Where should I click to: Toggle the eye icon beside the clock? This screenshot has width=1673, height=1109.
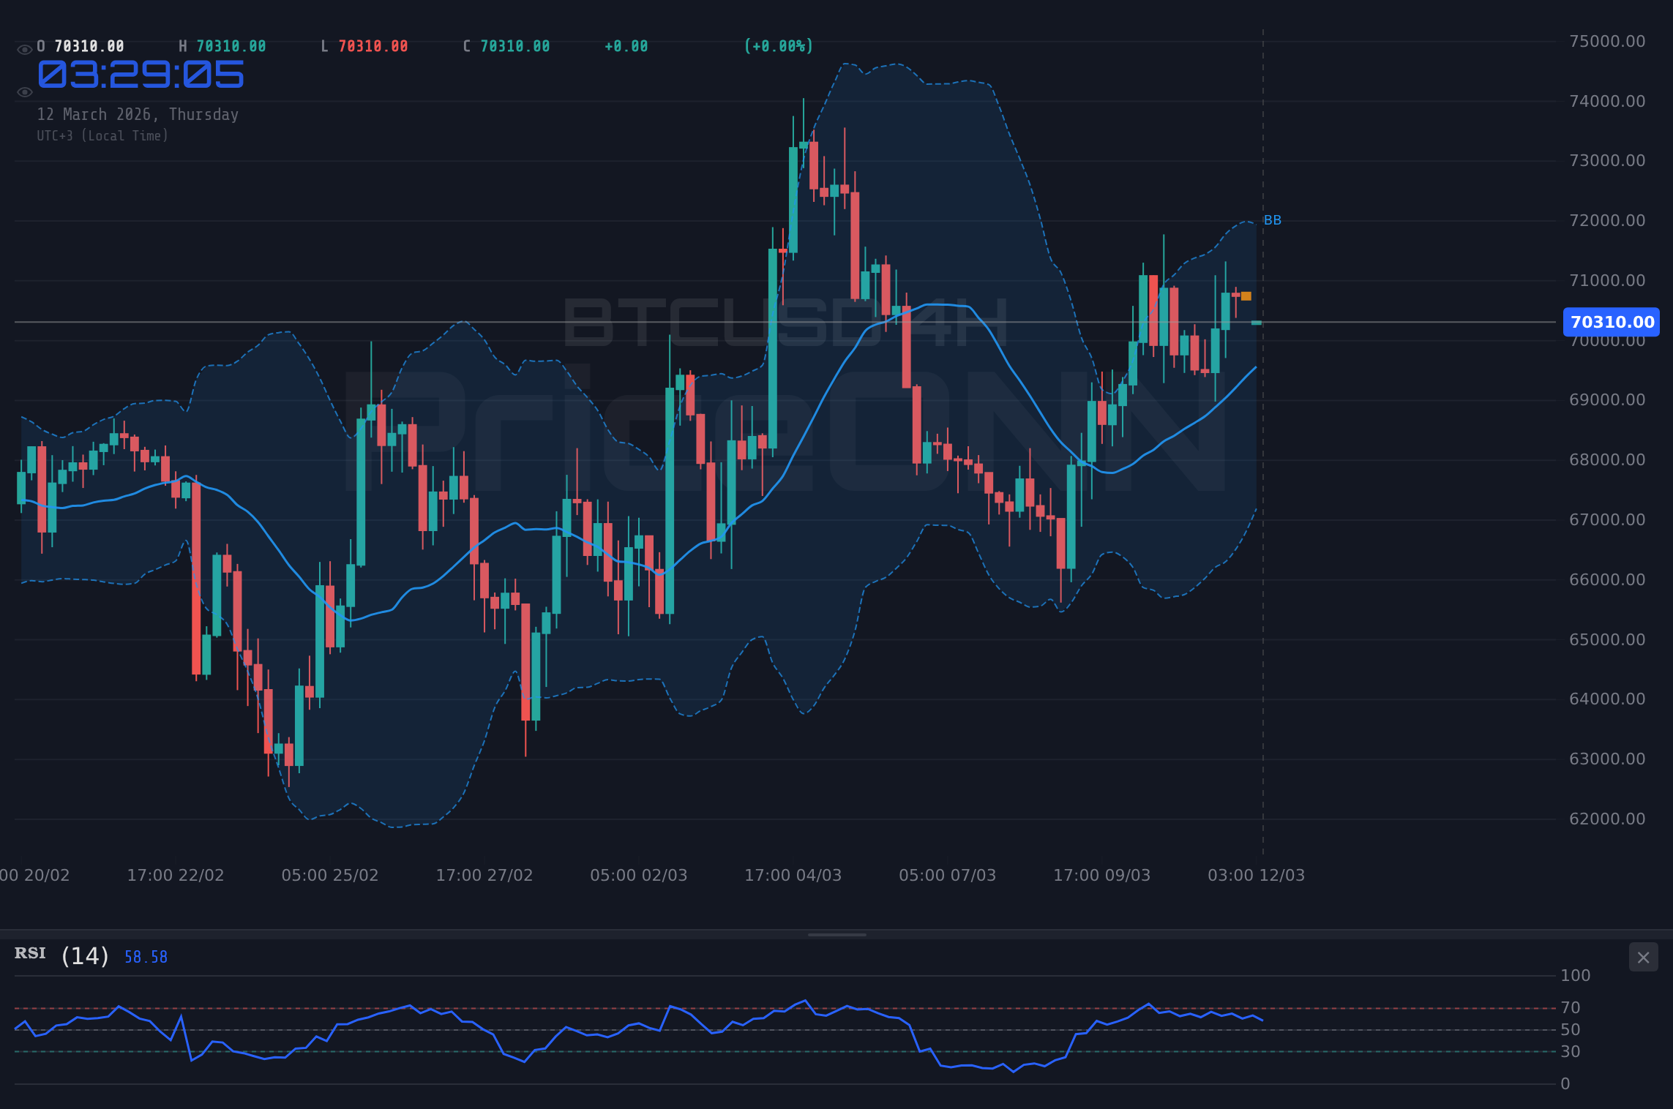click(25, 92)
